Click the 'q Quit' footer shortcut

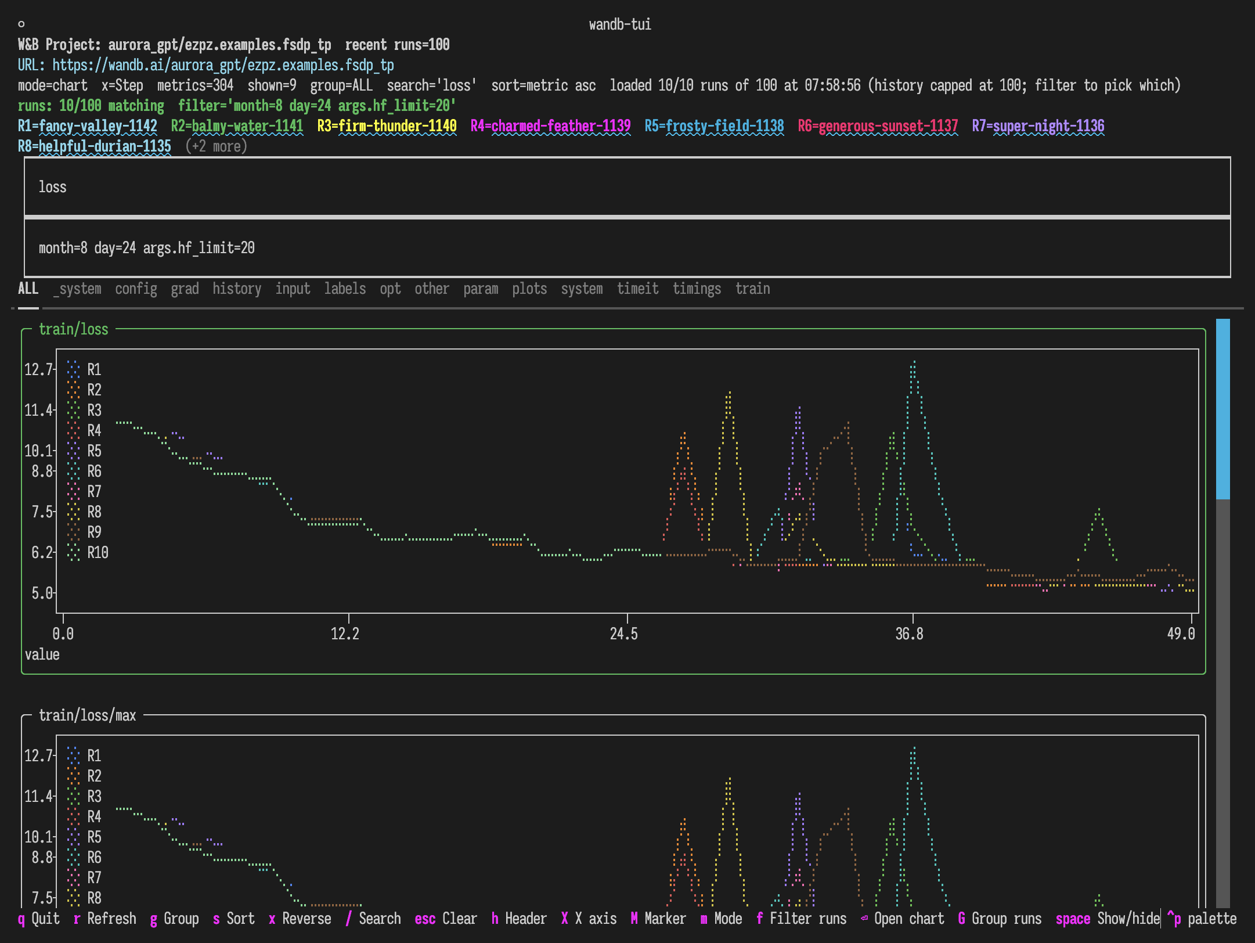[38, 919]
